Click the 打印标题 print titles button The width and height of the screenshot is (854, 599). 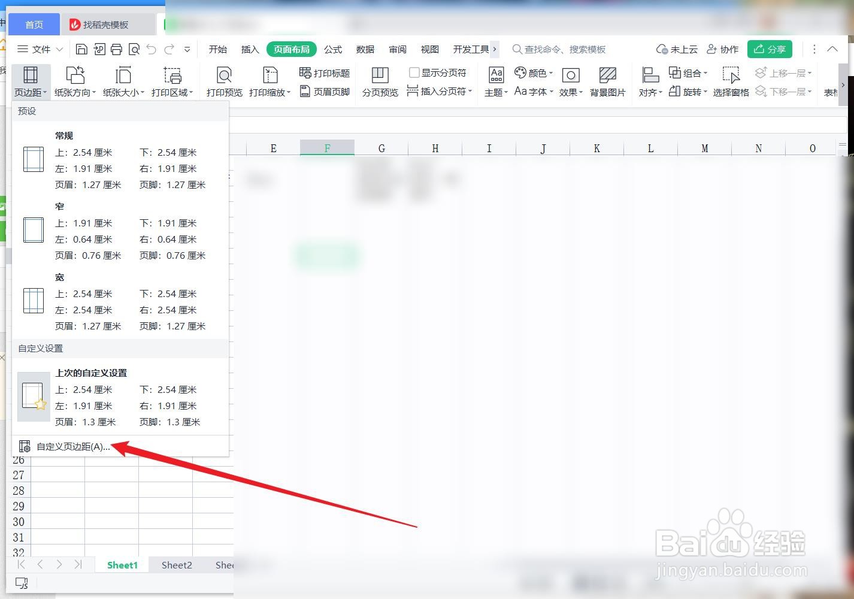point(325,73)
